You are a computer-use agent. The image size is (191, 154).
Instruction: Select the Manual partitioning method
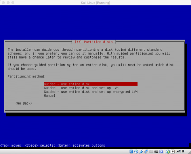tap(50, 96)
